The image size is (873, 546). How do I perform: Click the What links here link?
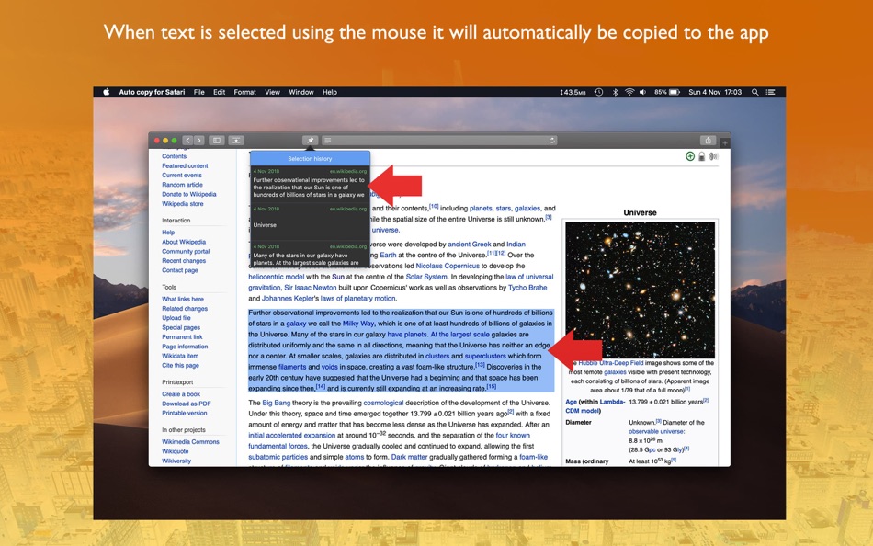coord(183,299)
